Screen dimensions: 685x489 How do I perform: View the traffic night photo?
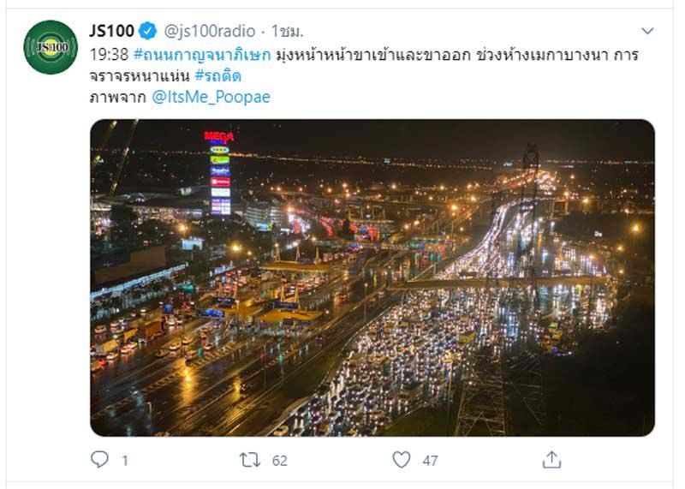tap(372, 277)
